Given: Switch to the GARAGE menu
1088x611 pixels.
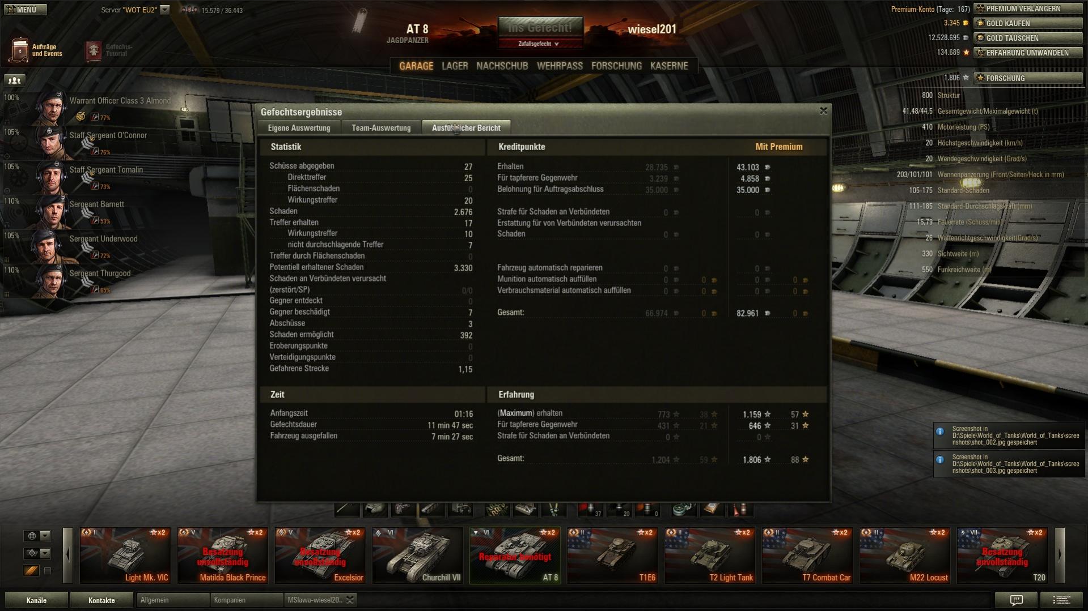Looking at the screenshot, I should coord(416,66).
